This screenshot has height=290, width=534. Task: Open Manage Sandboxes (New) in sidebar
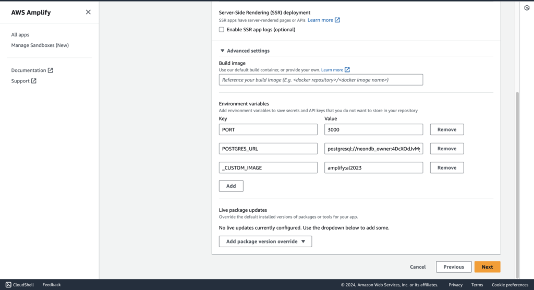coord(40,45)
